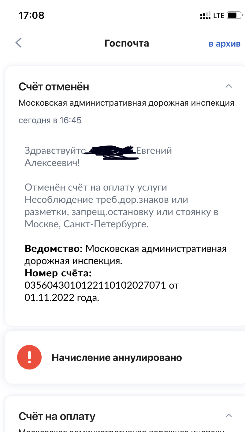Tap the 'сегодня в 16:45' timestamp
245x432 pixels.
click(50, 120)
